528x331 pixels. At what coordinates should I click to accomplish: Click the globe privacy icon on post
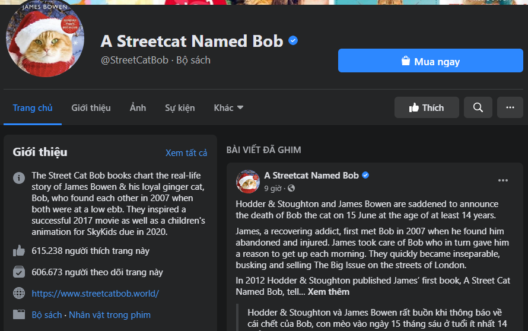coord(291,188)
